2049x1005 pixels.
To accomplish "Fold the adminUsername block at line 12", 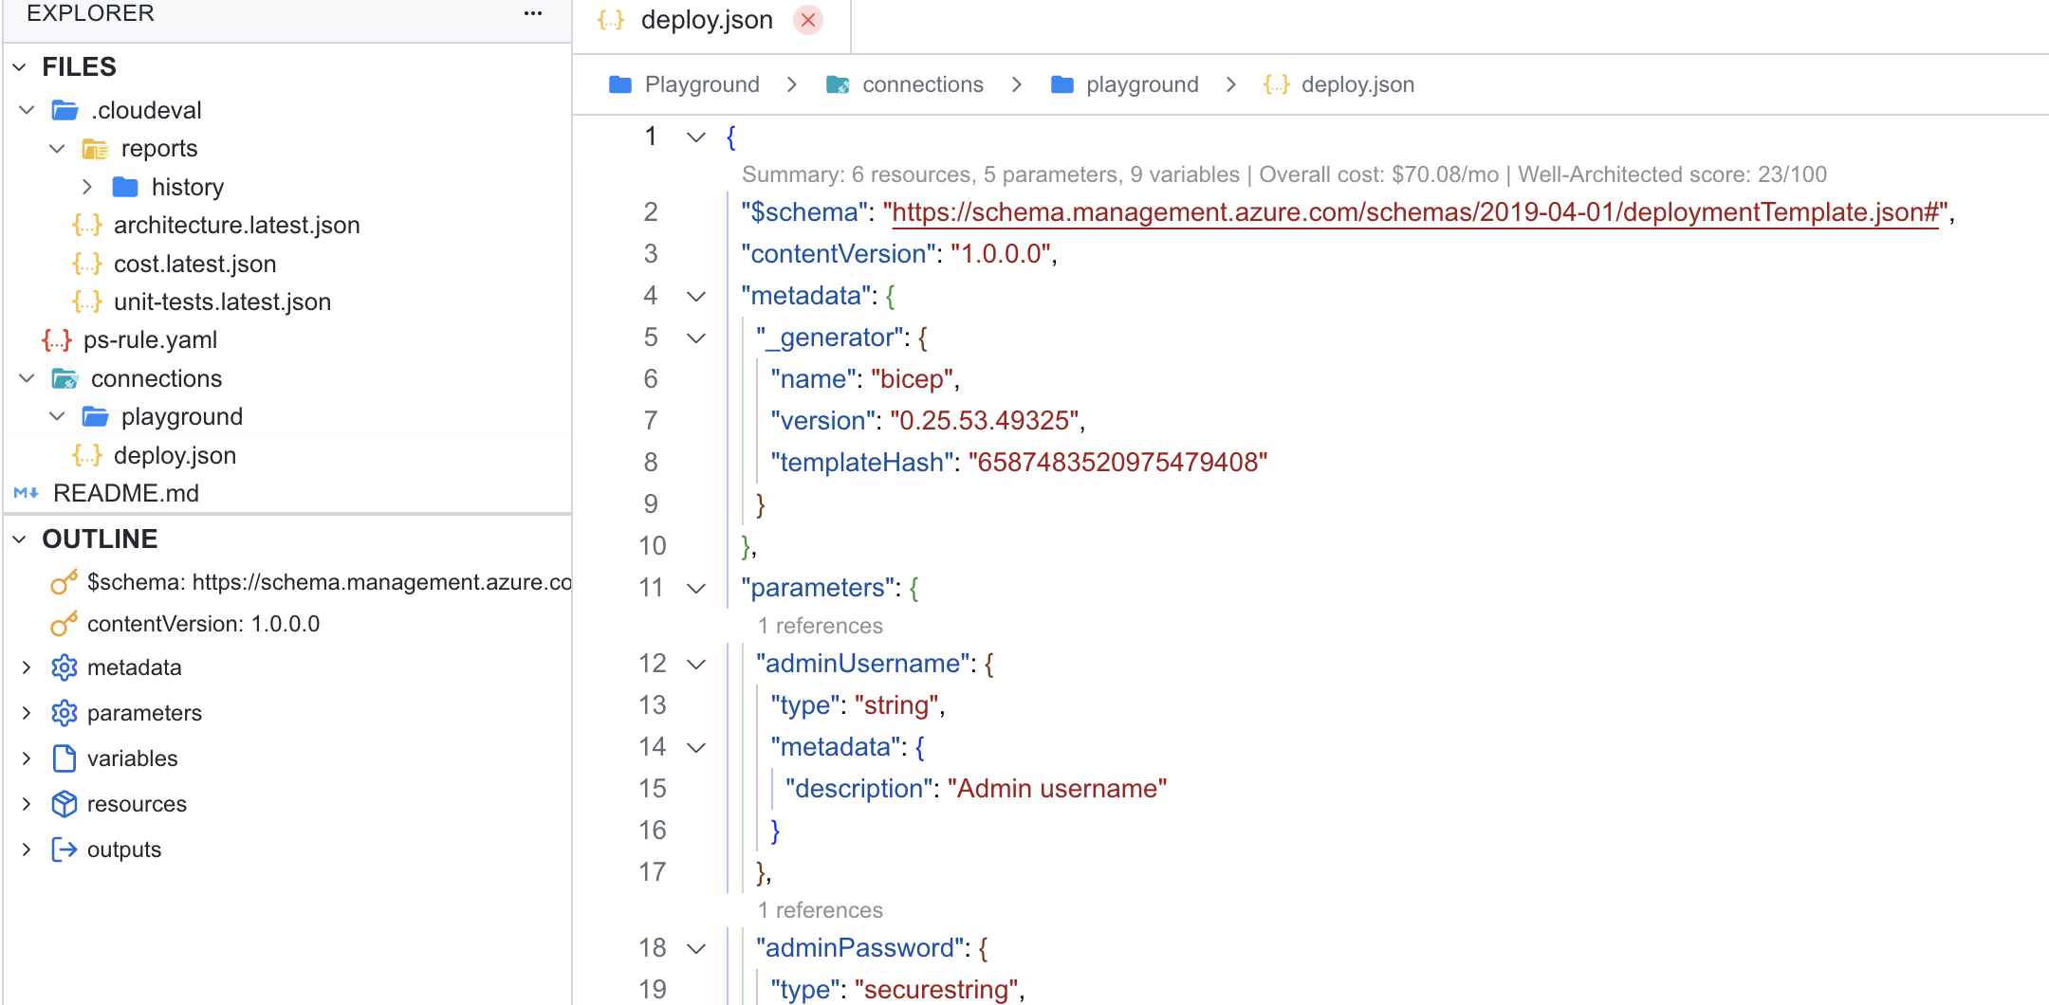I will tap(696, 664).
